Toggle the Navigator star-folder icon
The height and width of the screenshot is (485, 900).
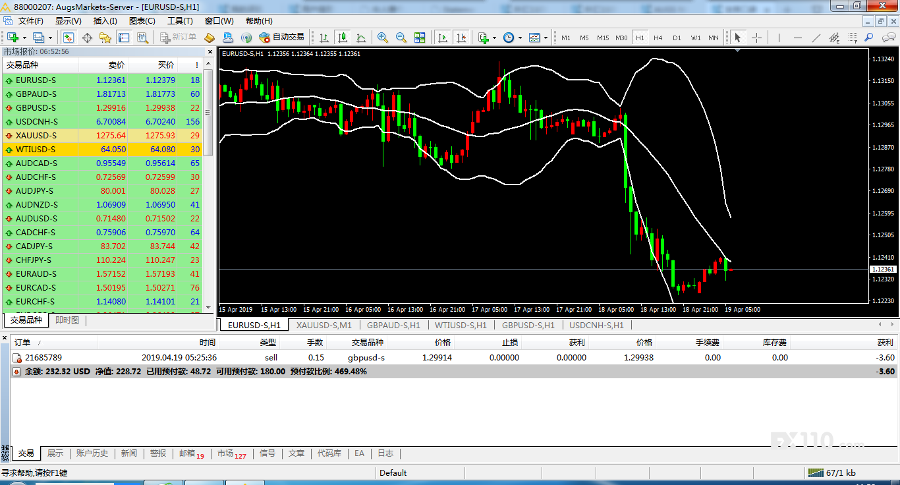point(105,38)
